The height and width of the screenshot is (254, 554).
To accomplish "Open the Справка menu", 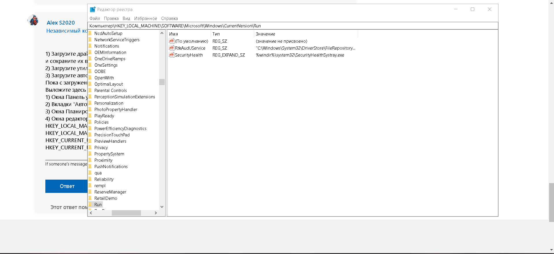I will tap(170, 18).
